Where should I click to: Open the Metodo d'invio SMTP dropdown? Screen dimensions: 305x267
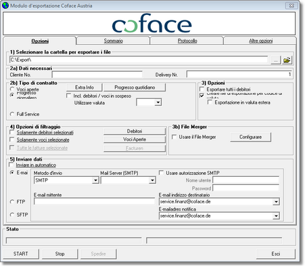point(95,180)
